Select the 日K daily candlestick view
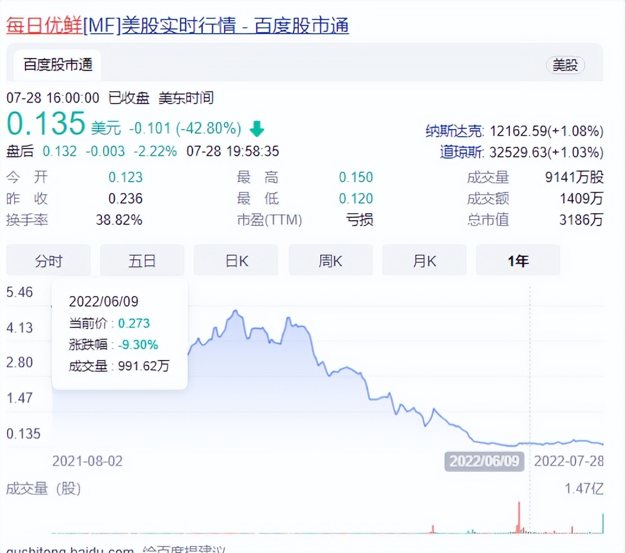 click(235, 260)
